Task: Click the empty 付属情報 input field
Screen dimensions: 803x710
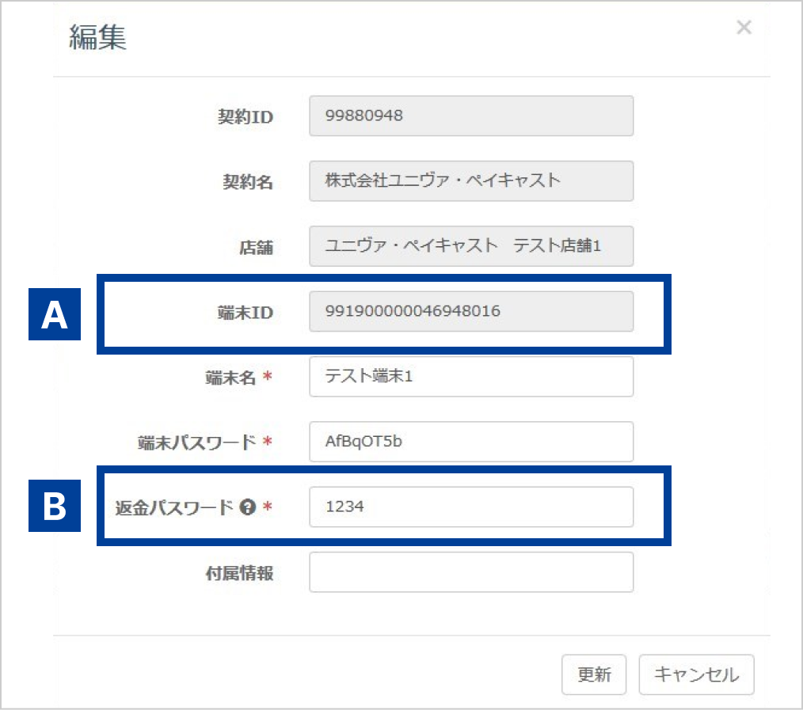Action: coord(471,572)
